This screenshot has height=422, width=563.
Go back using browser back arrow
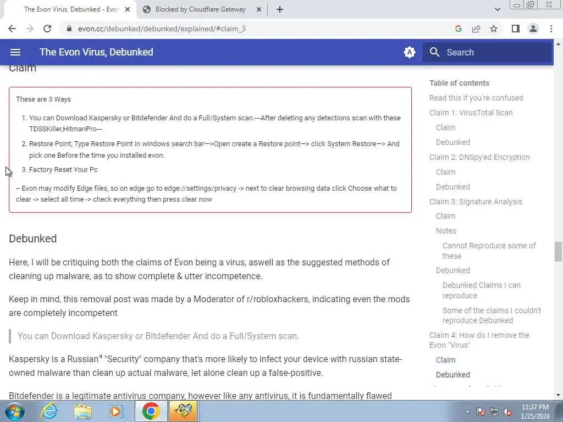(x=12, y=29)
